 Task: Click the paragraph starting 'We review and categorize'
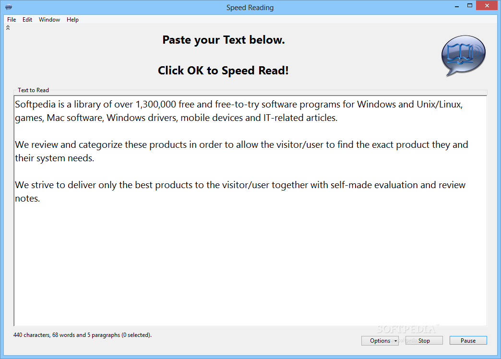click(241, 151)
